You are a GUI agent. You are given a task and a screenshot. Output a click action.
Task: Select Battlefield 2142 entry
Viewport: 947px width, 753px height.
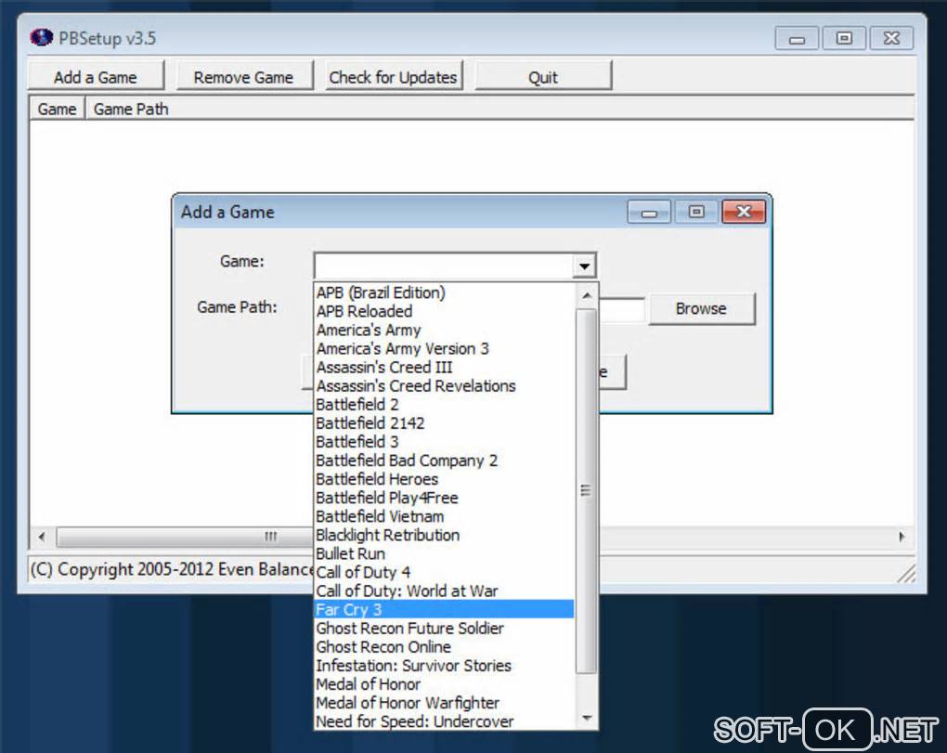tap(444, 423)
